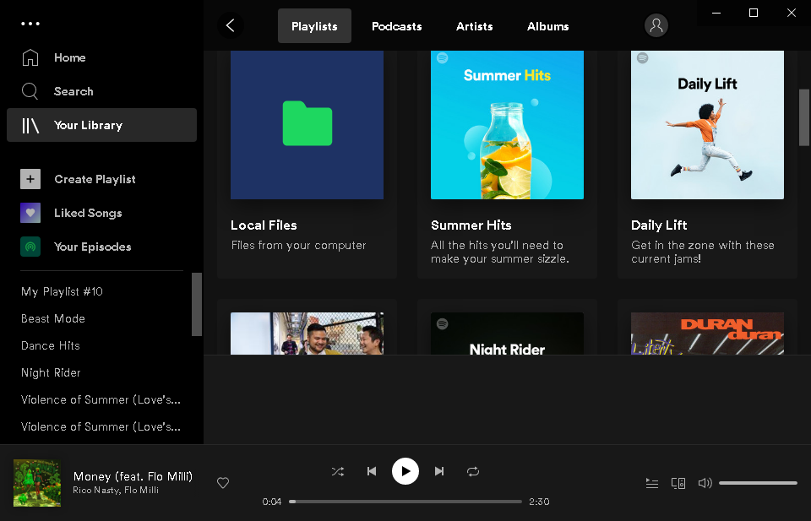Switch to the Albums tab
This screenshot has height=521, width=811.
click(547, 26)
